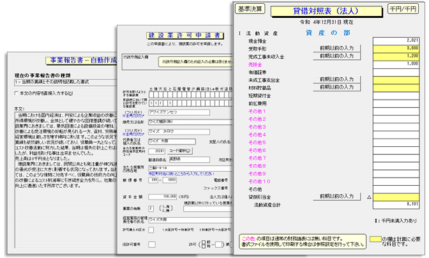Click the 貸倒引当金 yellow value field
Screen dimensions: 429x258
point(396,197)
